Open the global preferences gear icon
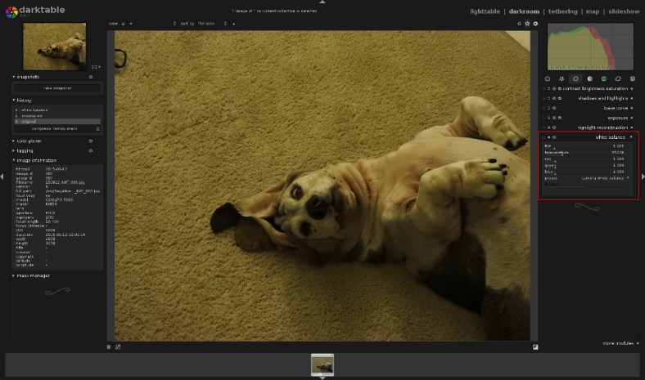 click(535, 24)
